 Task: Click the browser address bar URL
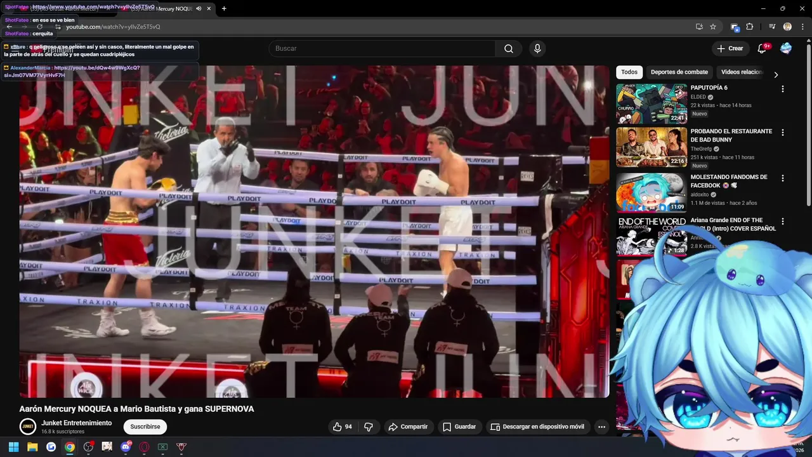(113, 27)
